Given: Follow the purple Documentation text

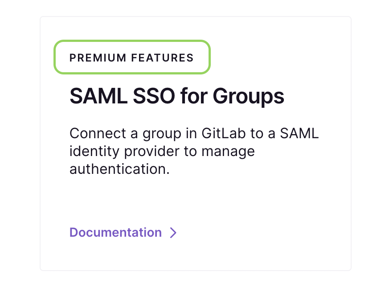Looking at the screenshot, I should click(x=116, y=233).
